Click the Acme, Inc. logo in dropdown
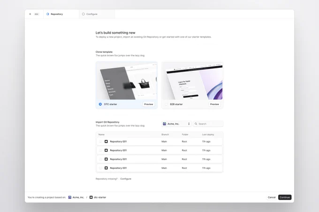Image resolution: width=319 pixels, height=212 pixels. (x=164, y=124)
